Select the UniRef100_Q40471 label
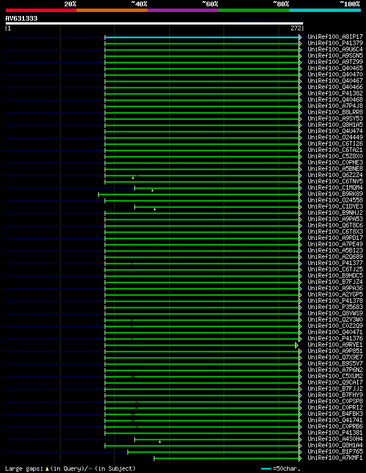Viewport: 366px width, 473px height. coord(335,332)
